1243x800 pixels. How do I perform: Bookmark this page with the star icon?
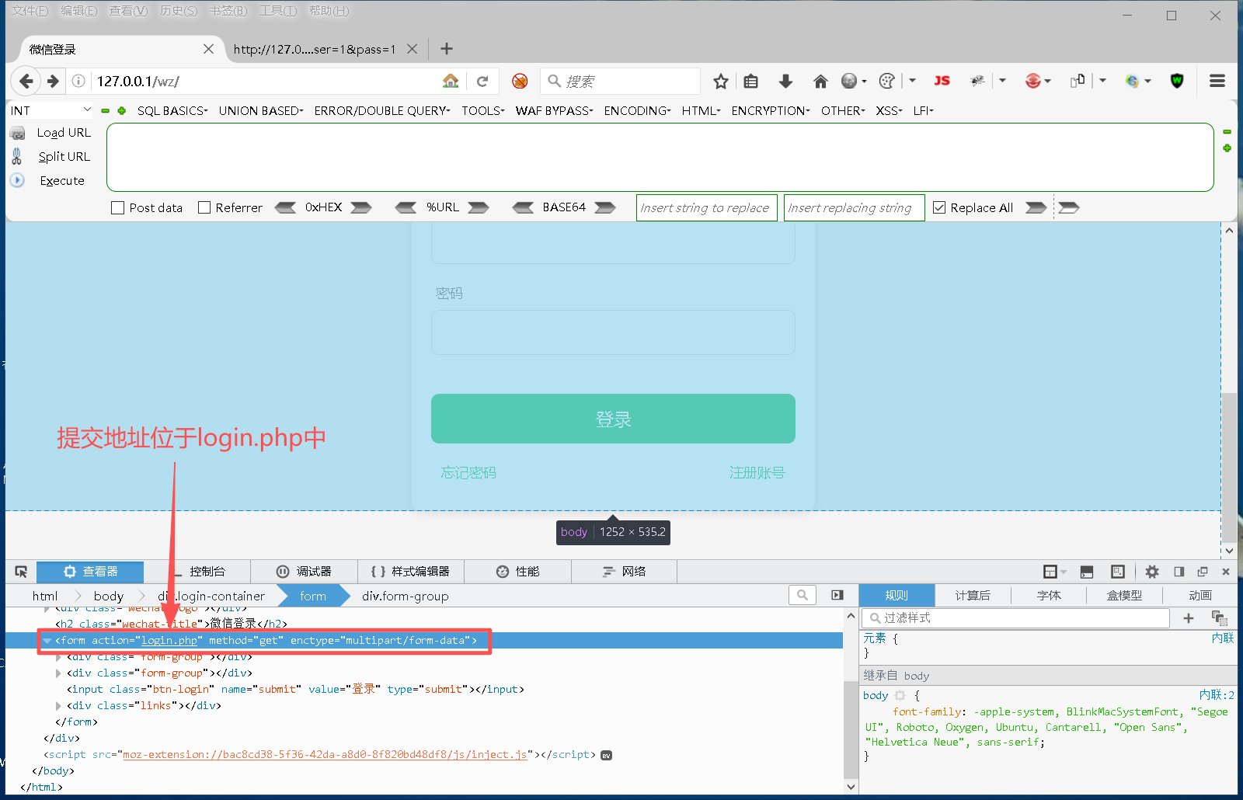721,81
